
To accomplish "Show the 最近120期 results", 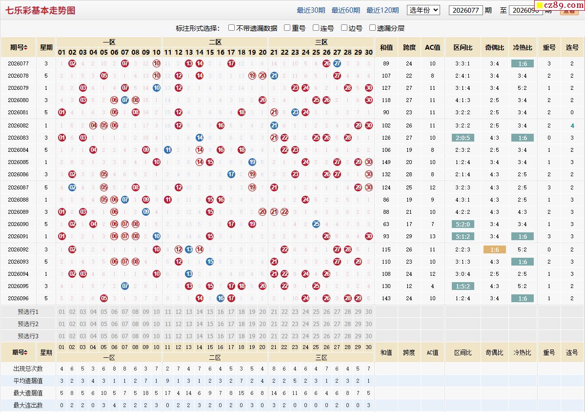I will 383,10.
